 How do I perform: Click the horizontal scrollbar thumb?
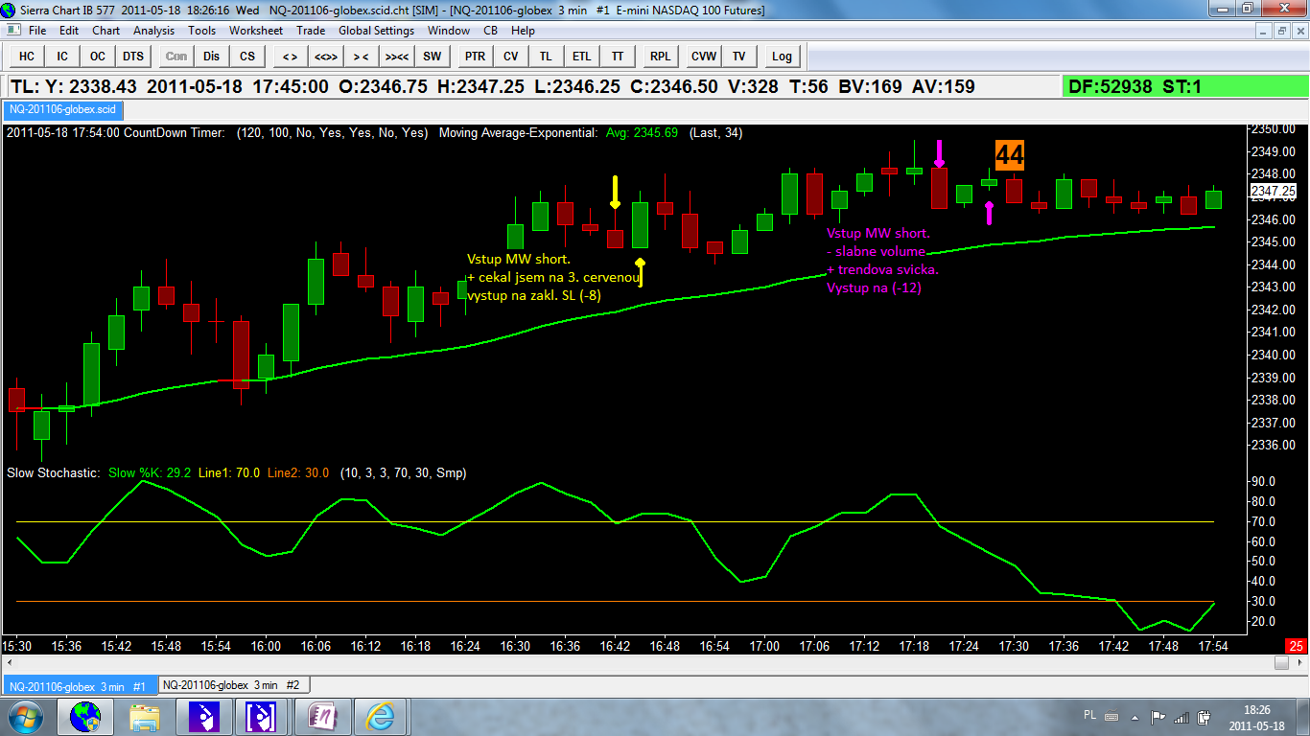[1282, 662]
